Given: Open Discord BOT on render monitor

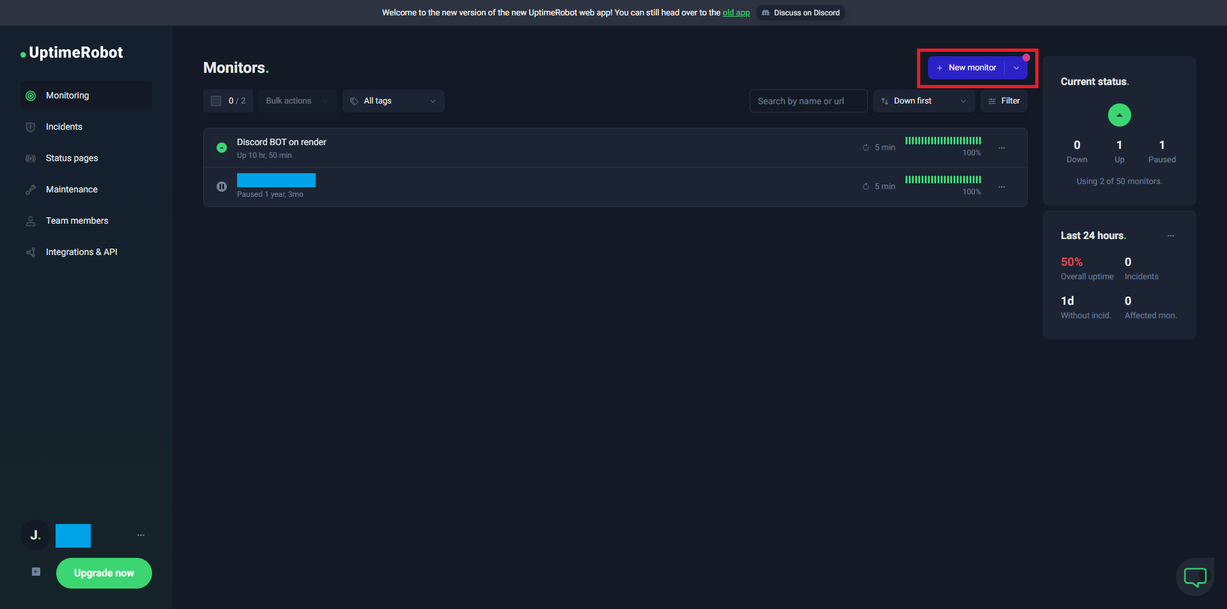Looking at the screenshot, I should click(282, 142).
